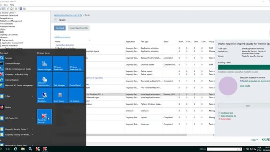Click the first Kaspersky taskbar icon
Screen dimensions: 270x152
pos(38,149)
